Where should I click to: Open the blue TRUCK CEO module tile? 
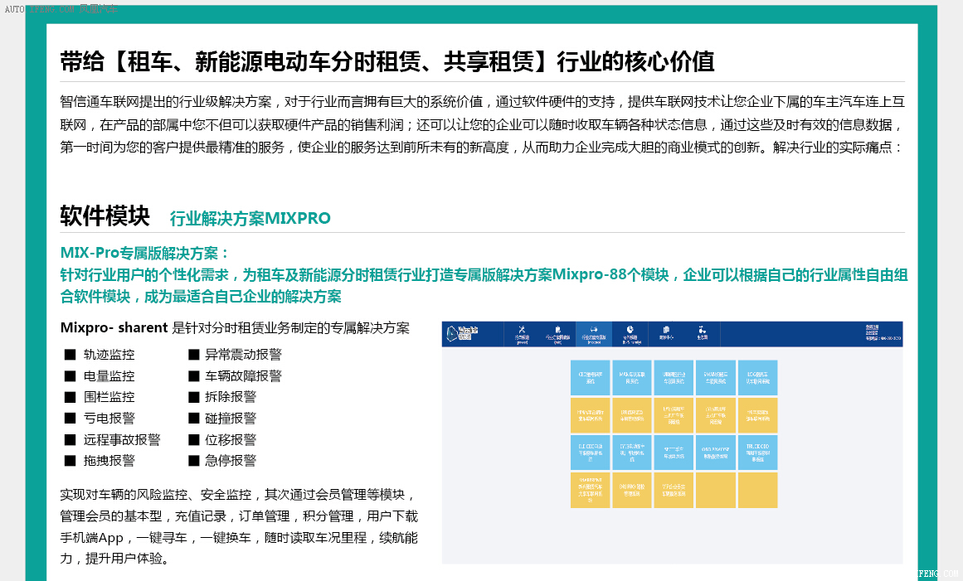pyautogui.click(x=757, y=453)
